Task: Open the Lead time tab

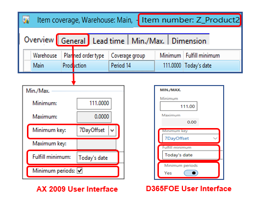Action: coord(108,41)
